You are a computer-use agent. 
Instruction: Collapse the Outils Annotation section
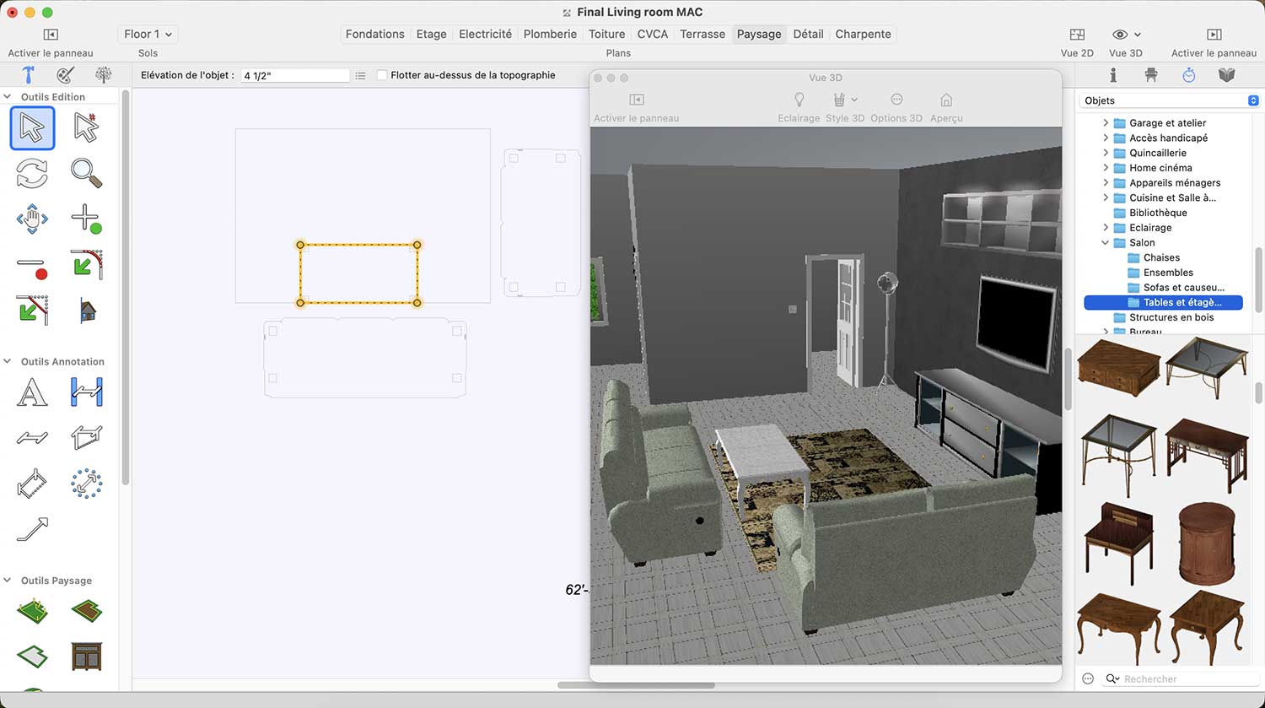pos(8,361)
